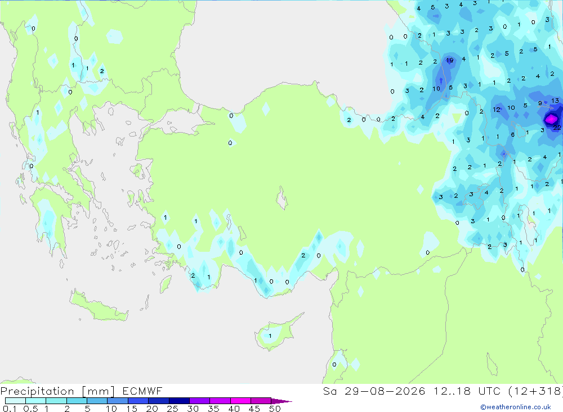Select the 5–10 mm legend color swatch
Screen dimensions: 563x412
pos(97,401)
